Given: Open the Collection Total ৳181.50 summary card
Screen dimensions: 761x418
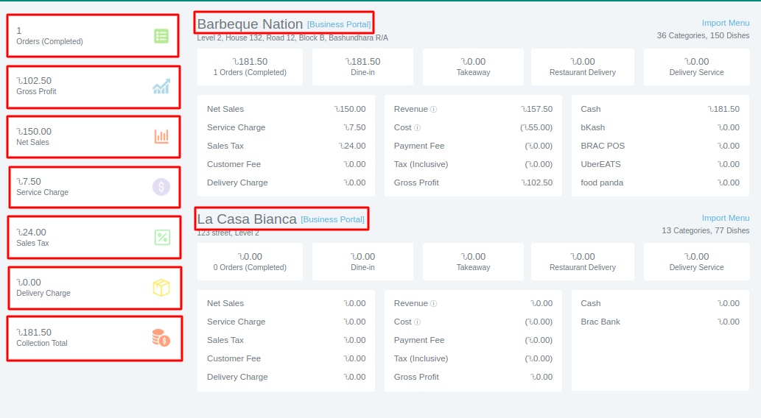Looking at the screenshot, I should pyautogui.click(x=94, y=339).
